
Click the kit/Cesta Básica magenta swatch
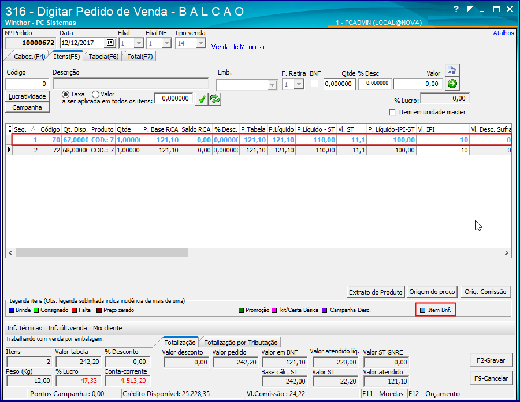pyautogui.click(x=274, y=311)
